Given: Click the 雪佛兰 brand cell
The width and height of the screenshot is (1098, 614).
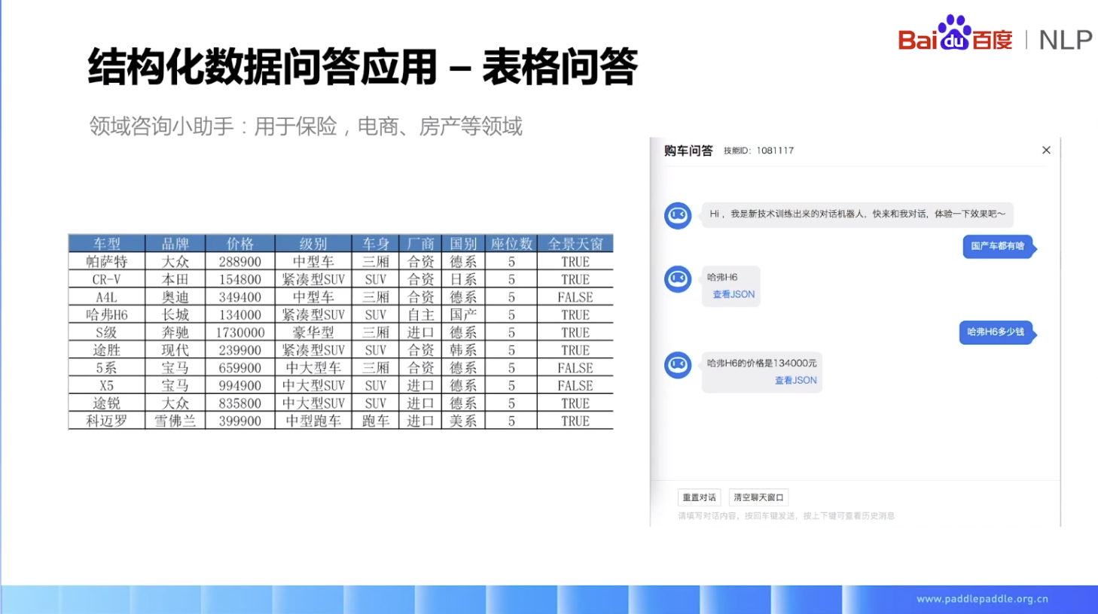Looking at the screenshot, I should (175, 421).
